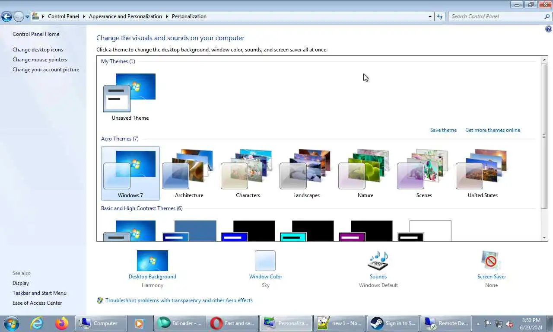Open Change desktop icons
The image size is (553, 332).
coord(38,50)
